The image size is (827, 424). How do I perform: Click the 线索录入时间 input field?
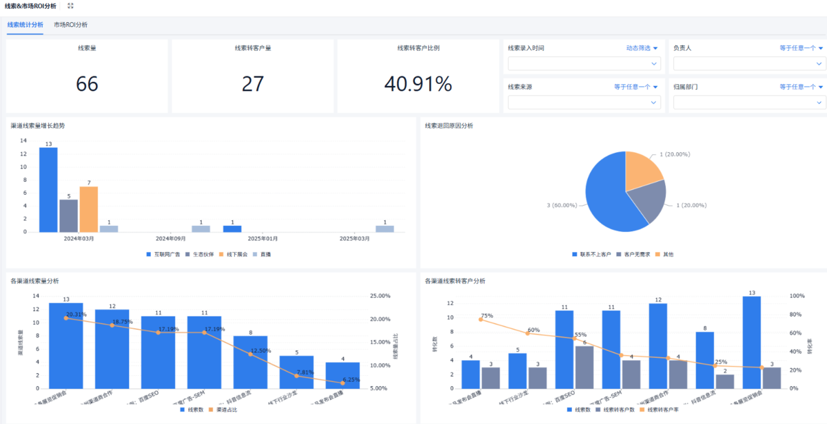point(584,63)
